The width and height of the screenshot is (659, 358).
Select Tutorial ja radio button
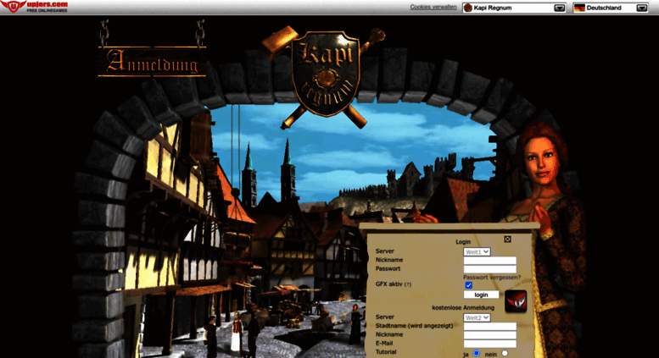coord(476,353)
